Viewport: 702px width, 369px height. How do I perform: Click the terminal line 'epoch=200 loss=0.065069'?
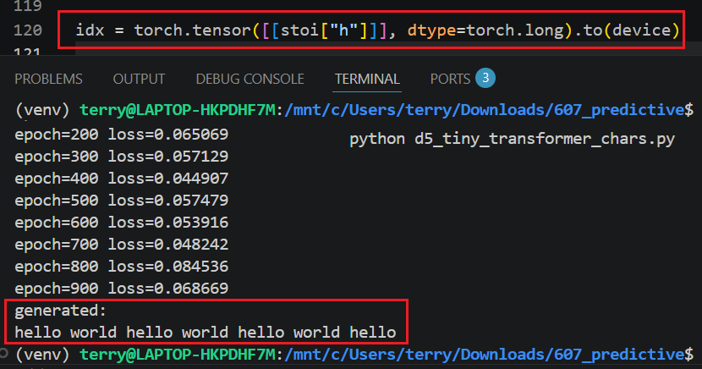click(x=121, y=135)
